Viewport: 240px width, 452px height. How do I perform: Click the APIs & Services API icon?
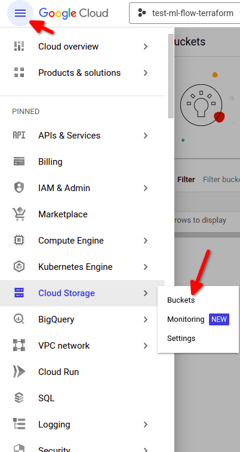tap(19, 135)
